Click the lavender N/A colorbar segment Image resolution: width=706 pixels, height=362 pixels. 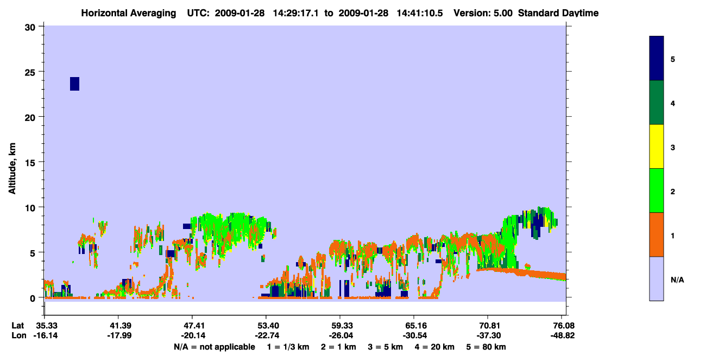click(x=657, y=278)
